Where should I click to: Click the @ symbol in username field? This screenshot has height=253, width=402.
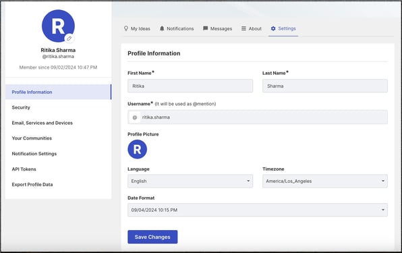pos(135,117)
